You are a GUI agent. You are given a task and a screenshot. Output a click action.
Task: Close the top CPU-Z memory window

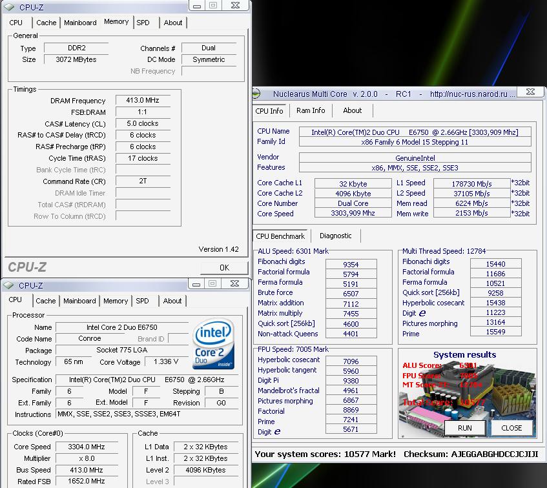pos(236,5)
